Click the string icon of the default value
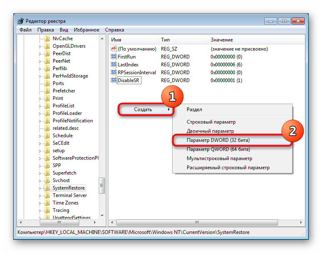The width and height of the screenshot is (322, 253). (x=114, y=49)
